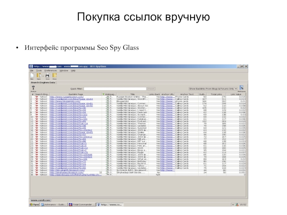Select the 'No' Links Back cell in row 35
Image resolution: width=287 pixels, height=215 pixels.
click(154, 172)
